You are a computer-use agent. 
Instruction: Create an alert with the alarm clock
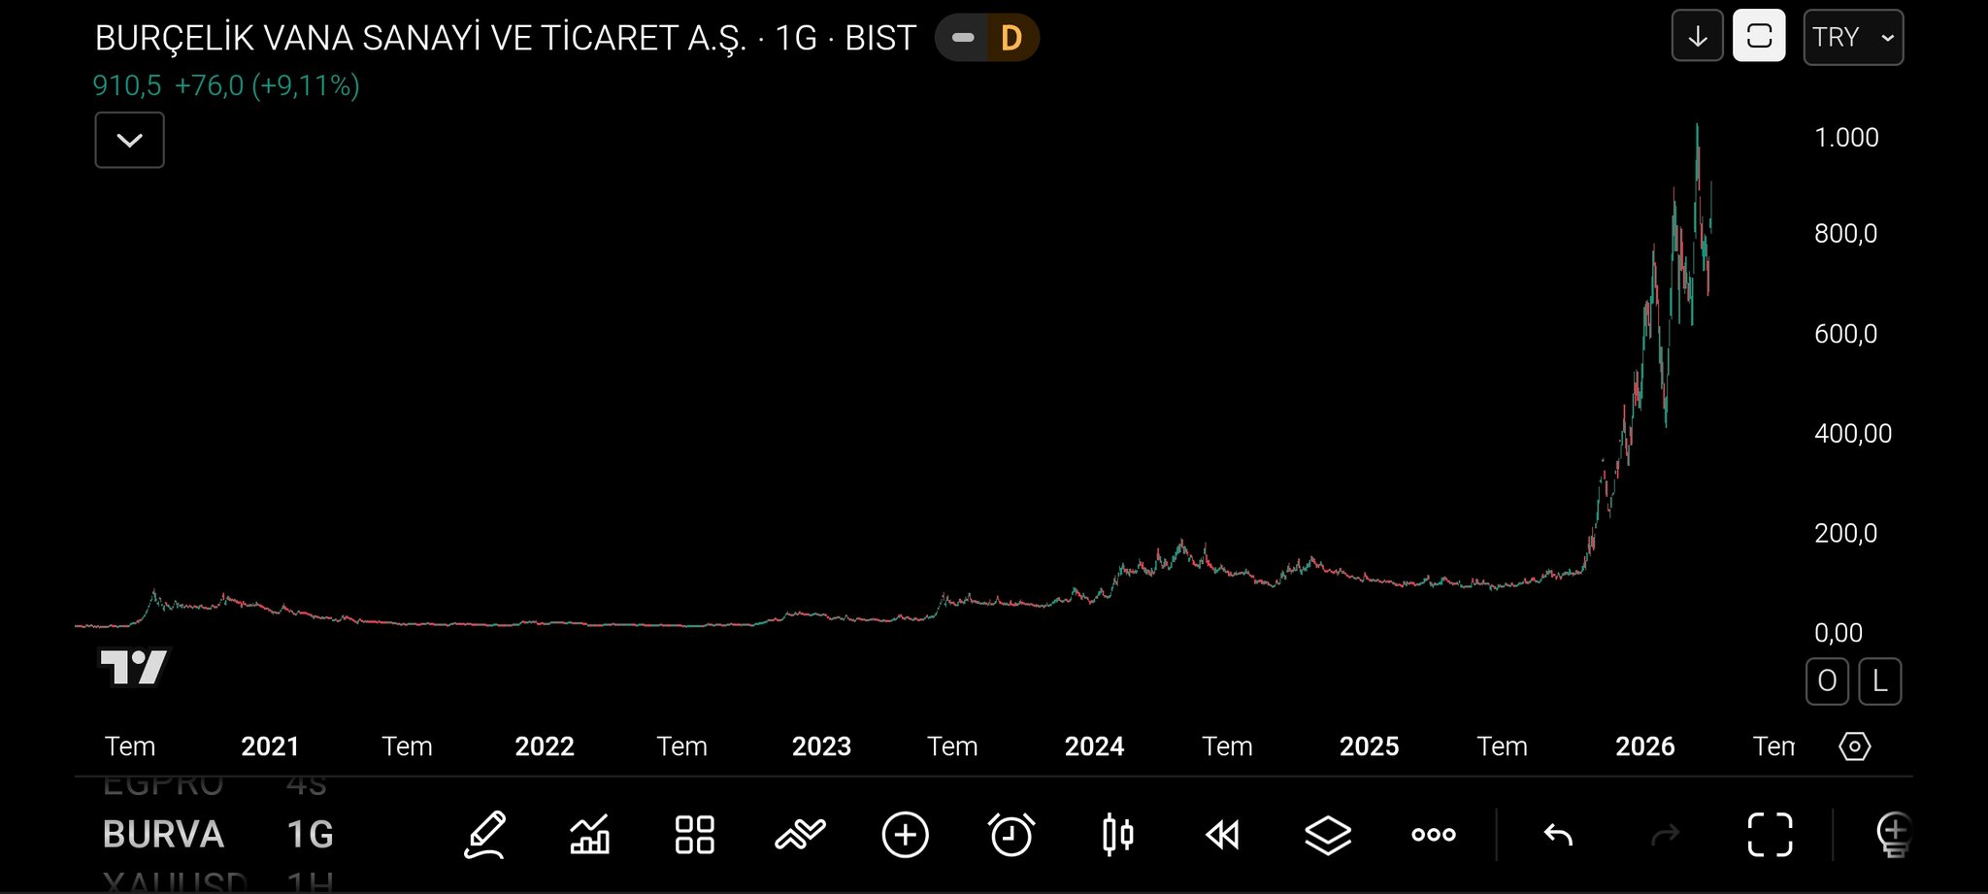pyautogui.click(x=1011, y=835)
